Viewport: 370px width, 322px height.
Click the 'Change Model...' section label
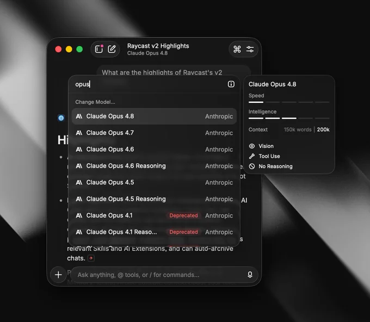click(95, 102)
